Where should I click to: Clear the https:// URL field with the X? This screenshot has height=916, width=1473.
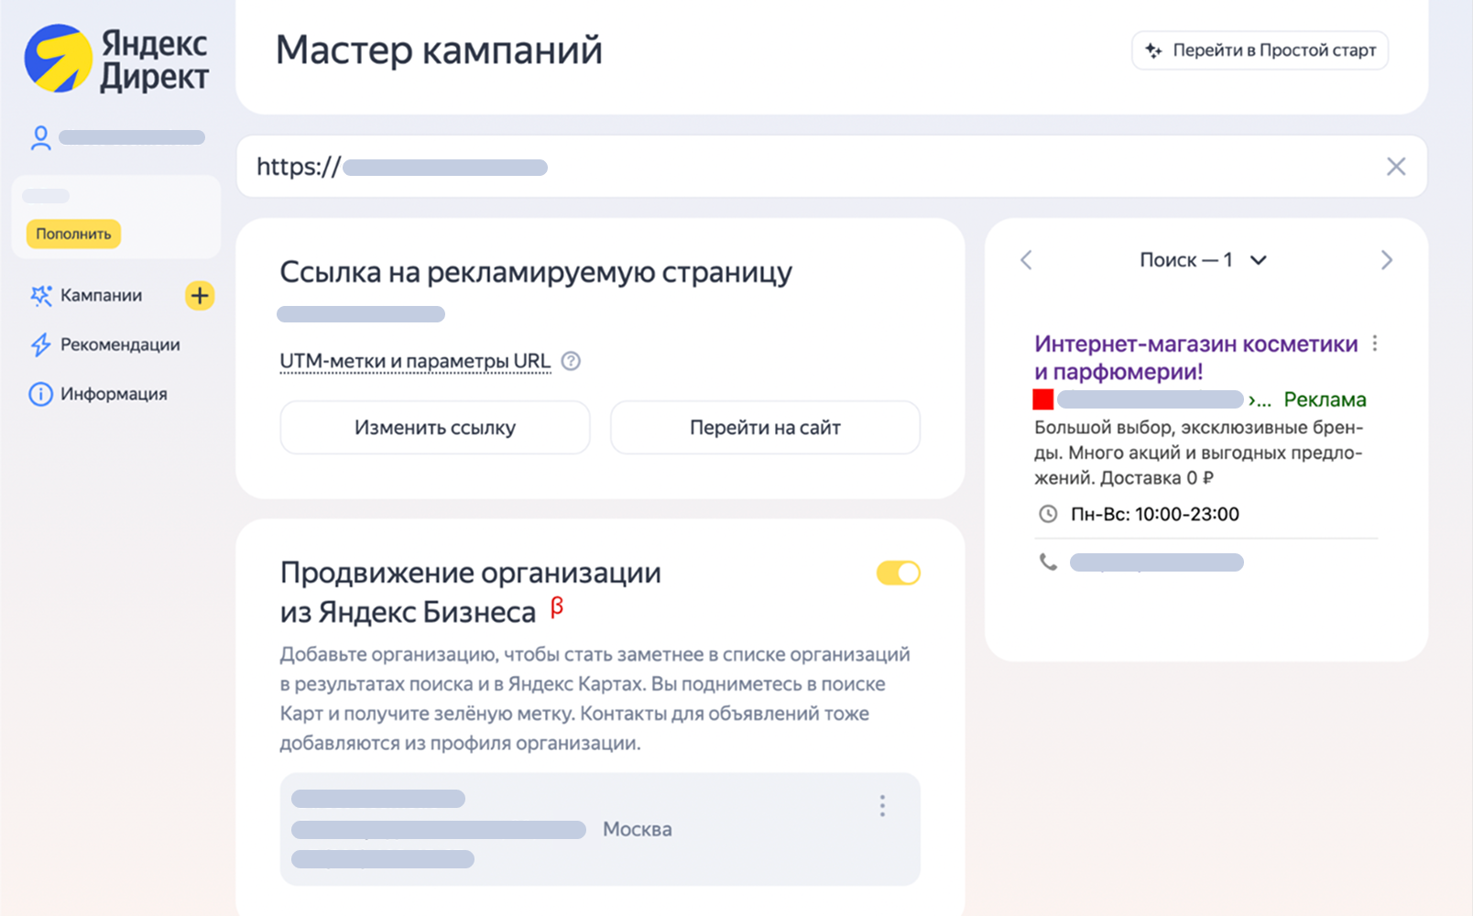[1395, 166]
